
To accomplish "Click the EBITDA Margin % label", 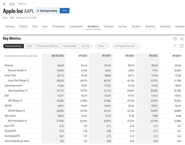I will tap(16, 111).
